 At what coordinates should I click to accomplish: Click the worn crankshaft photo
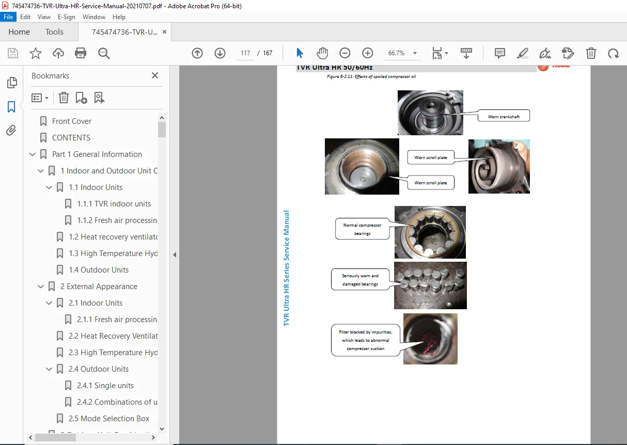(x=430, y=113)
